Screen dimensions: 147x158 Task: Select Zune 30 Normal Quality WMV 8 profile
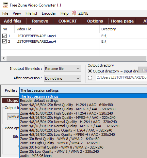[x=83, y=147]
